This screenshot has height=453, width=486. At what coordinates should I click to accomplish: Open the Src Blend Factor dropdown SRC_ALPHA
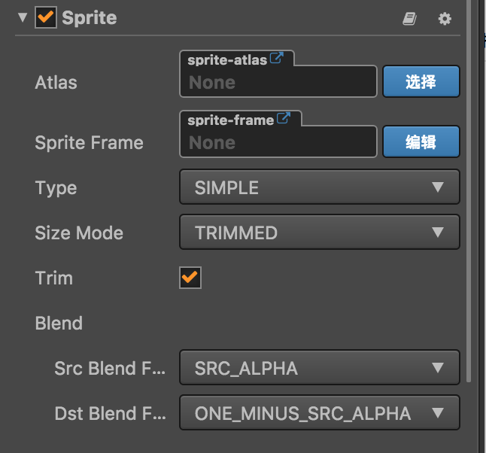(319, 368)
